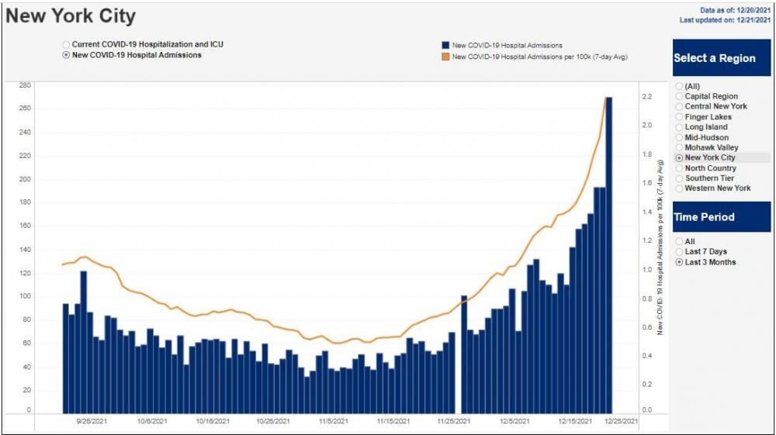Click the orange 7-day Avg legend swatch

(445, 57)
